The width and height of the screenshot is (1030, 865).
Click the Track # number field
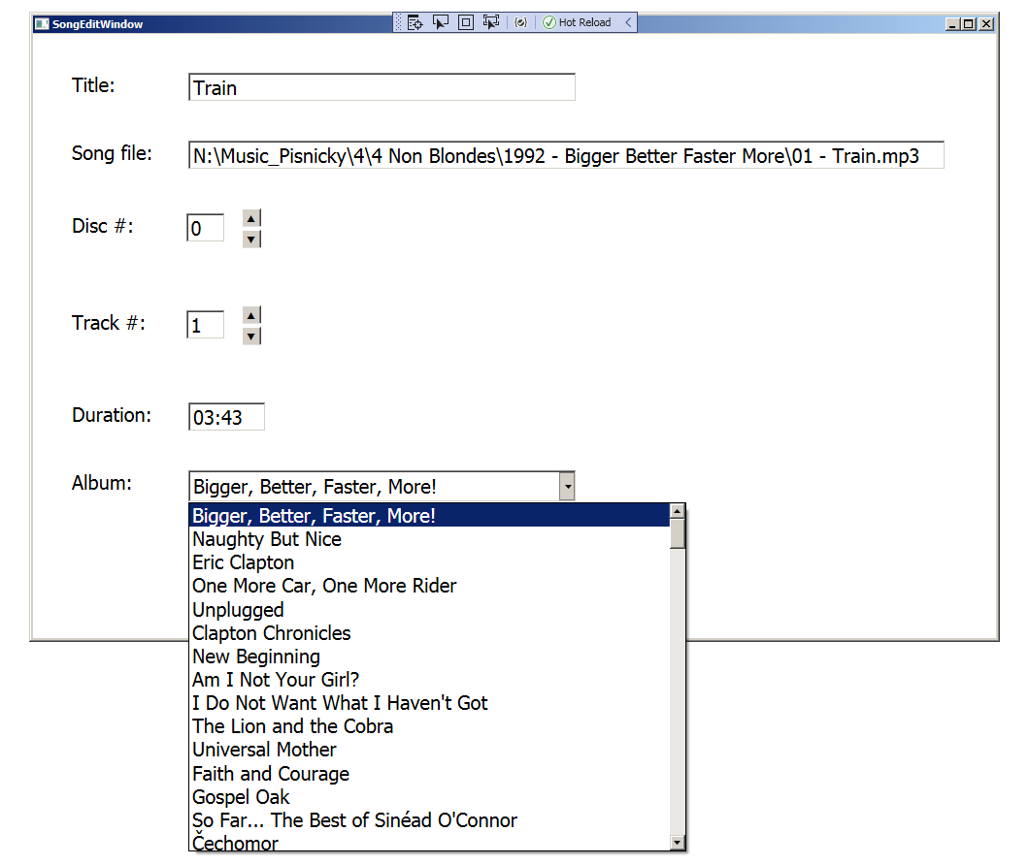click(206, 325)
